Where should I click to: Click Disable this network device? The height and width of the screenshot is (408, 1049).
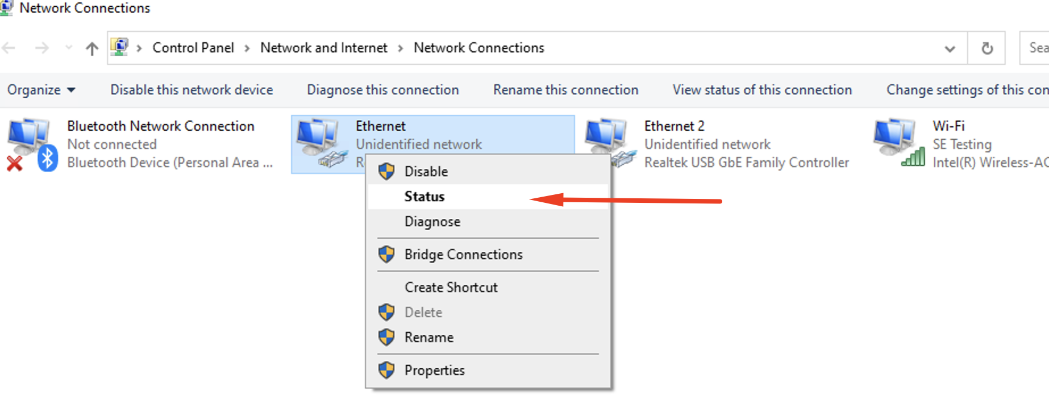click(192, 90)
